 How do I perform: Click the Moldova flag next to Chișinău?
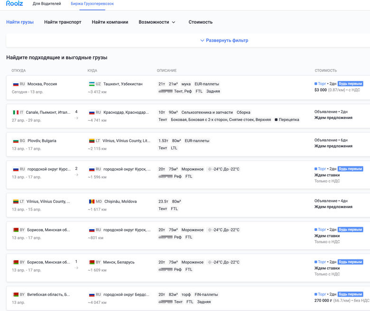(92, 201)
